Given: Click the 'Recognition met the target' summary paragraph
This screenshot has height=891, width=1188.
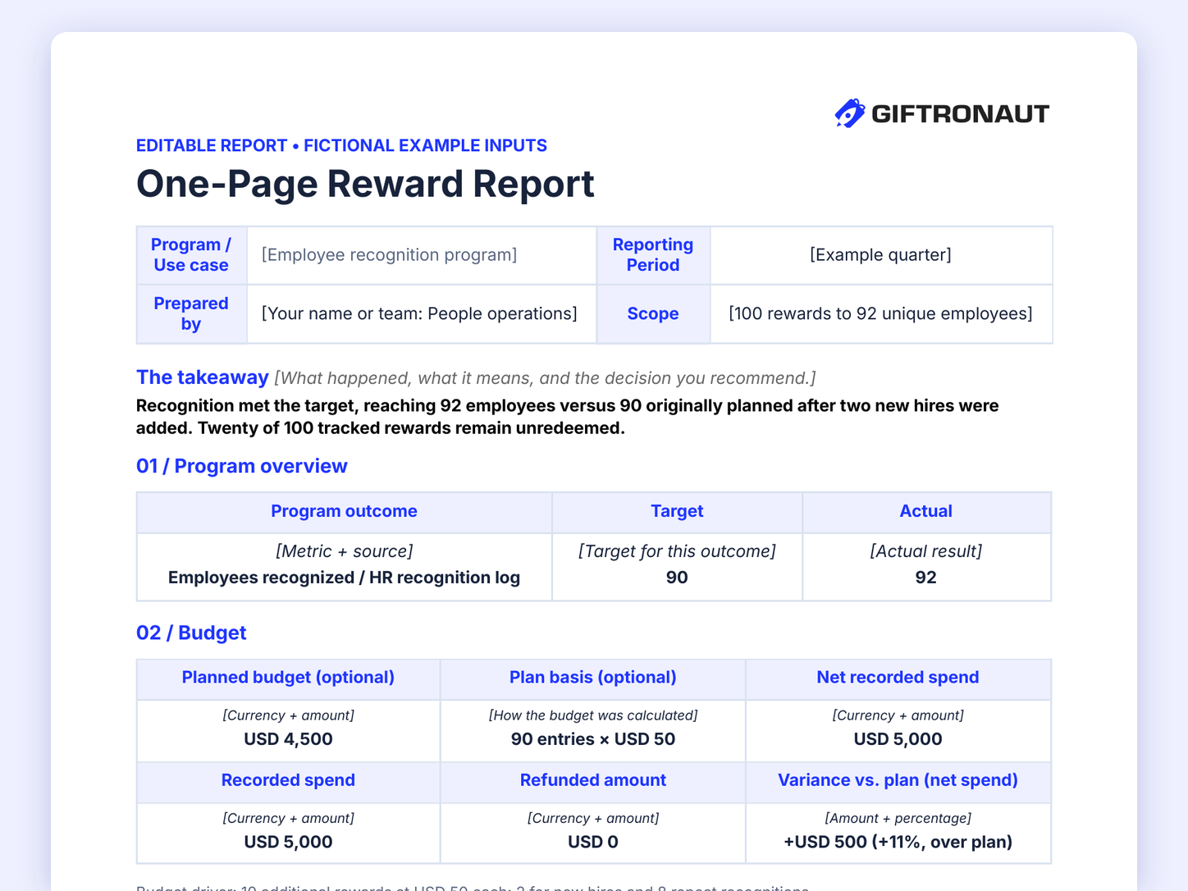Looking at the screenshot, I should (x=568, y=417).
